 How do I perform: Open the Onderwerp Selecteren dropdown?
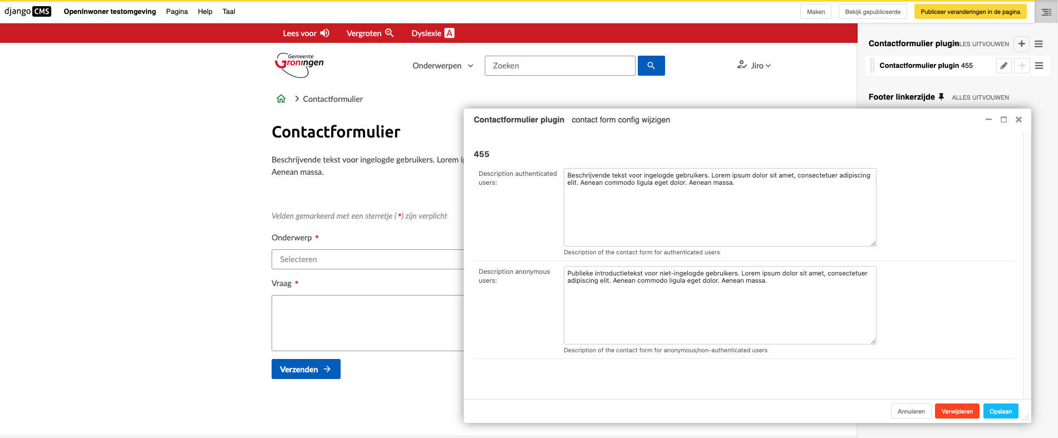tap(367, 259)
